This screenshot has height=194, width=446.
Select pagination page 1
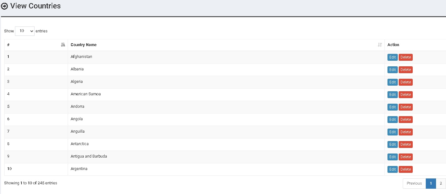click(431, 183)
